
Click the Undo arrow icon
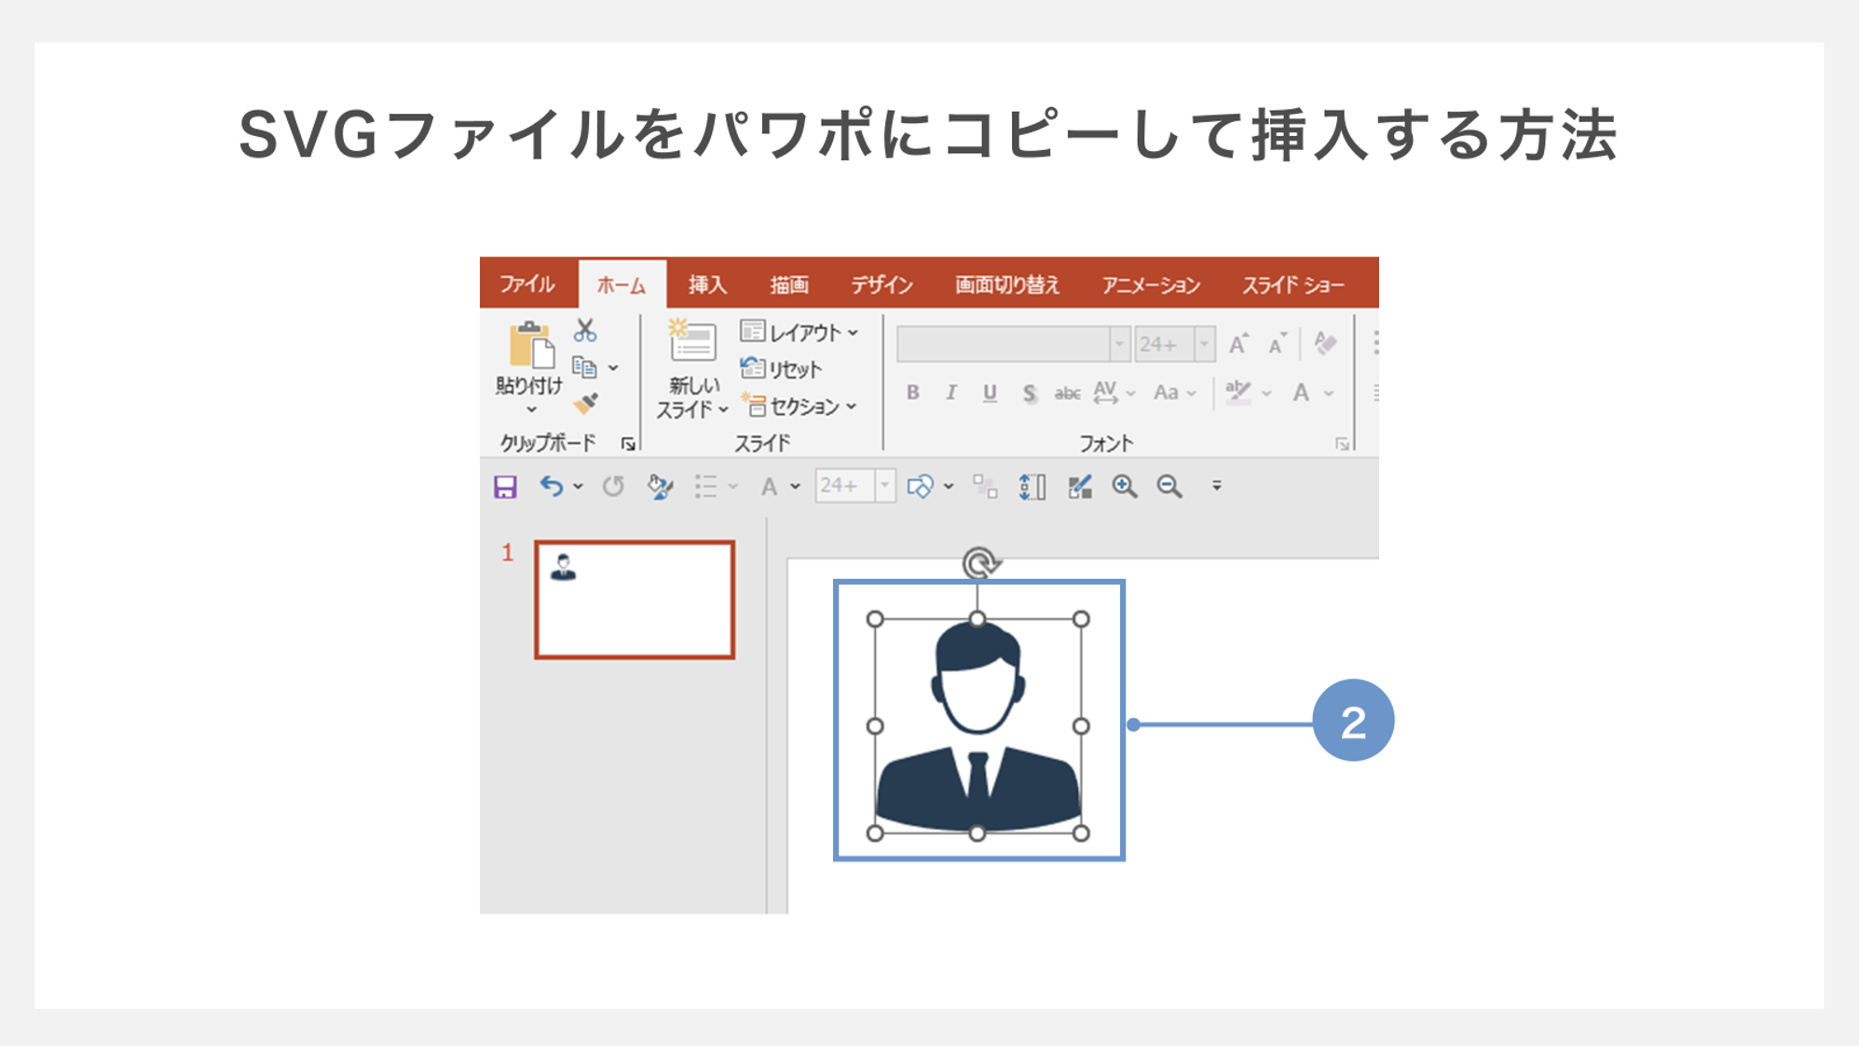tap(552, 486)
